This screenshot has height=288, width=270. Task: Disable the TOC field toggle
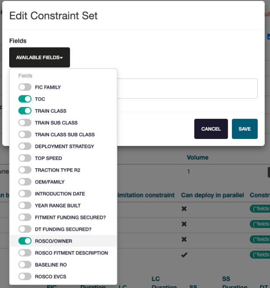[25, 99]
